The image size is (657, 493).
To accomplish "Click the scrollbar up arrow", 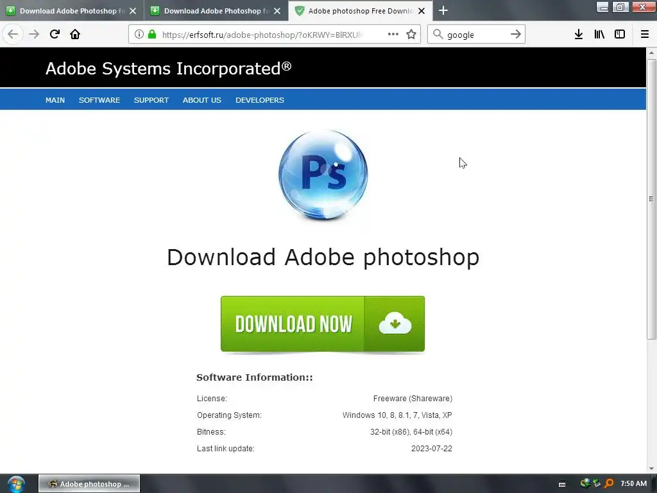I will click(651, 53).
